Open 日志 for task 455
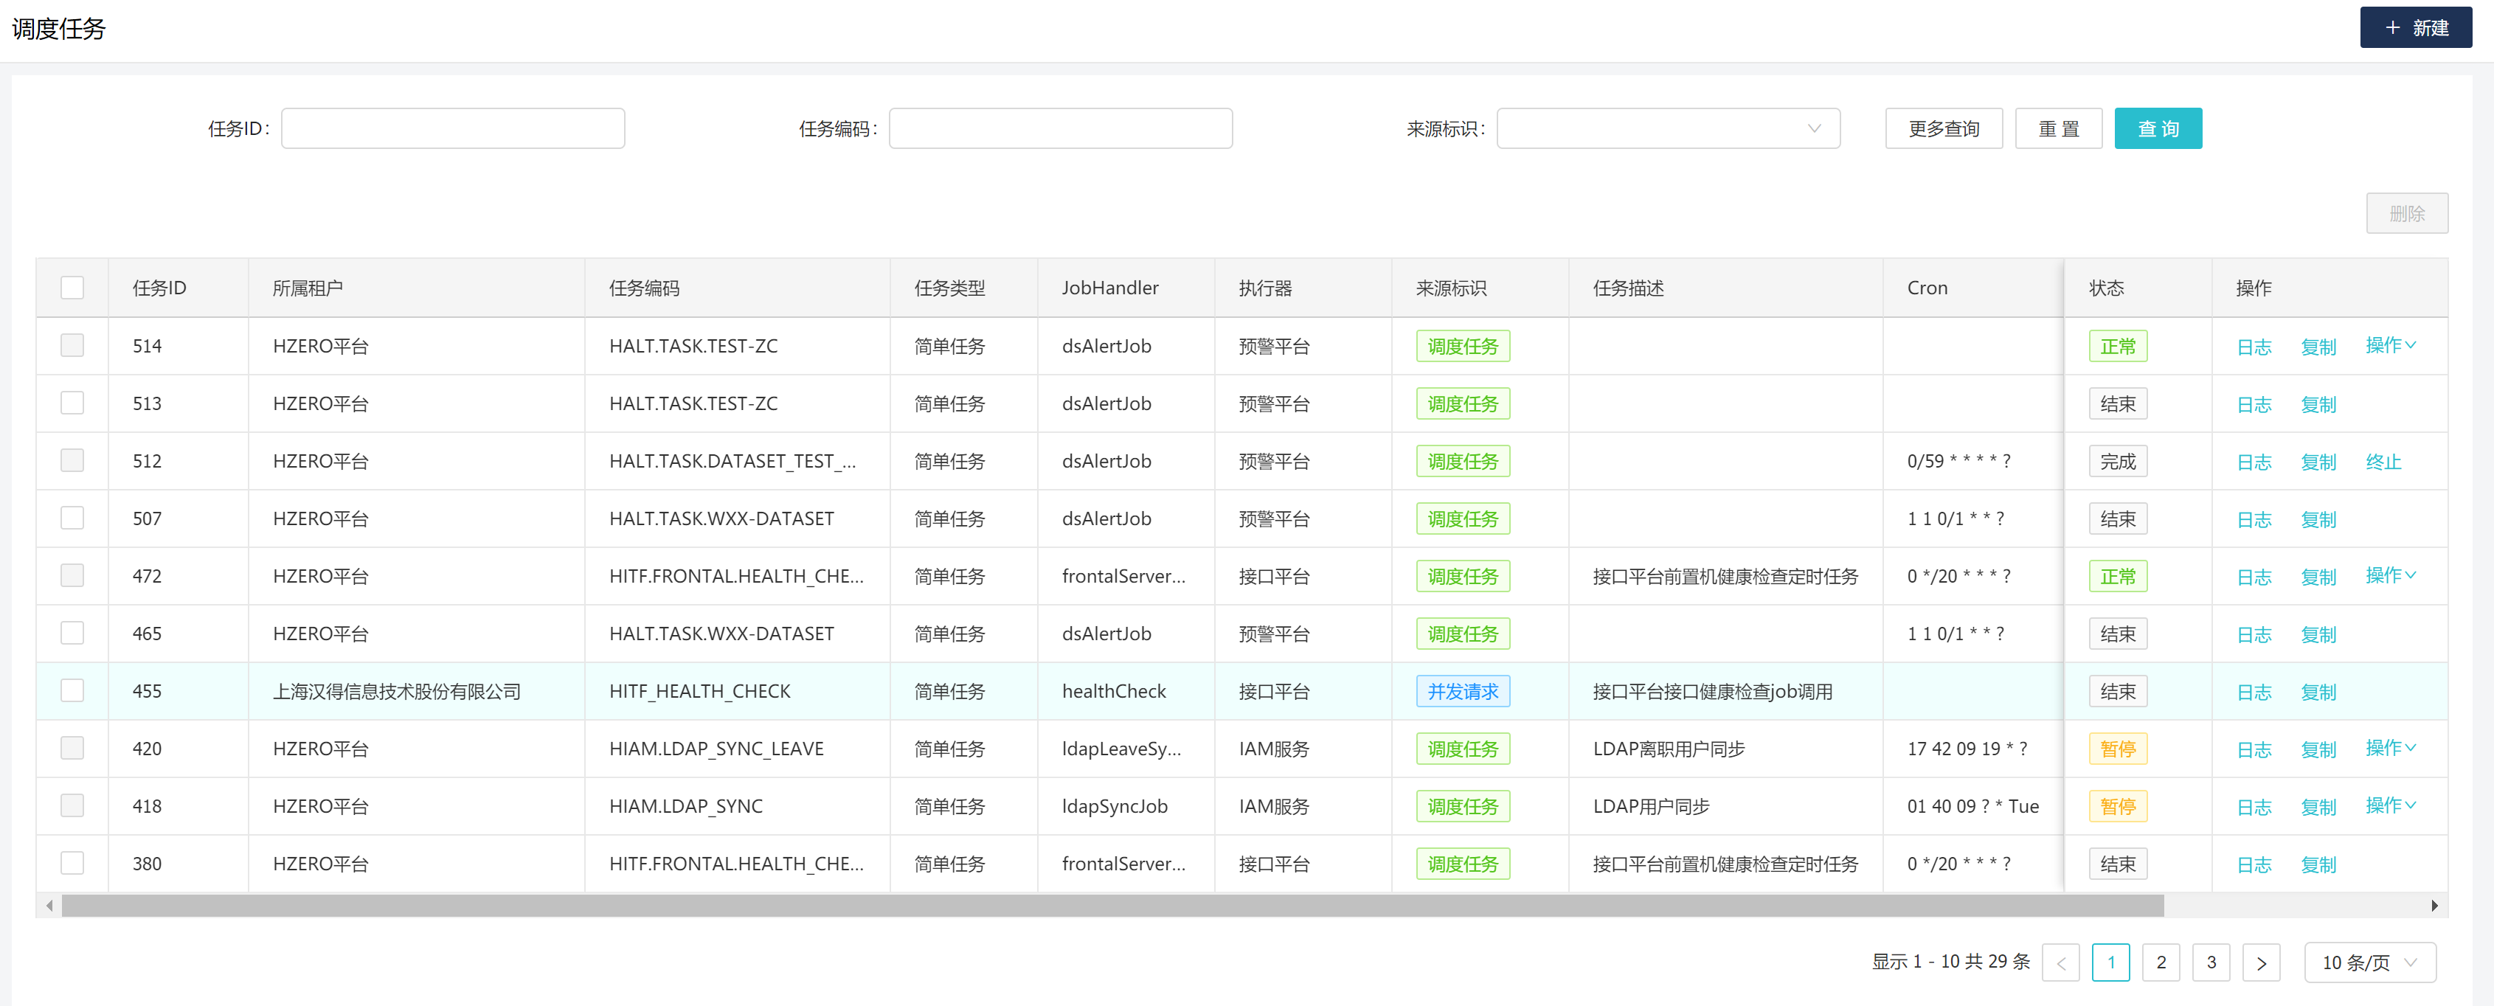The height and width of the screenshot is (1006, 2494). pyautogui.click(x=2253, y=691)
